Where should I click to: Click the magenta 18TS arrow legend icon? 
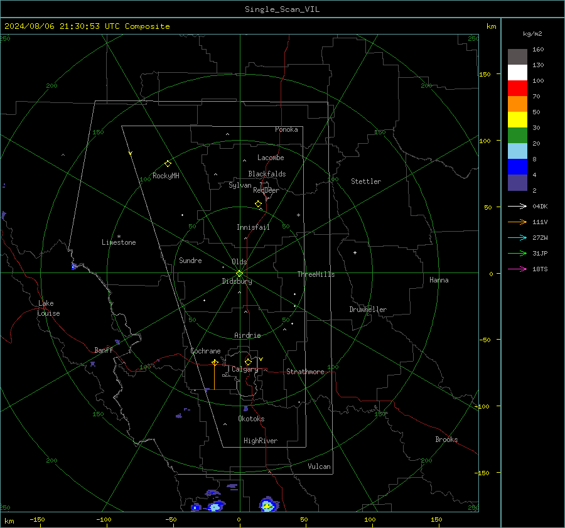point(517,269)
